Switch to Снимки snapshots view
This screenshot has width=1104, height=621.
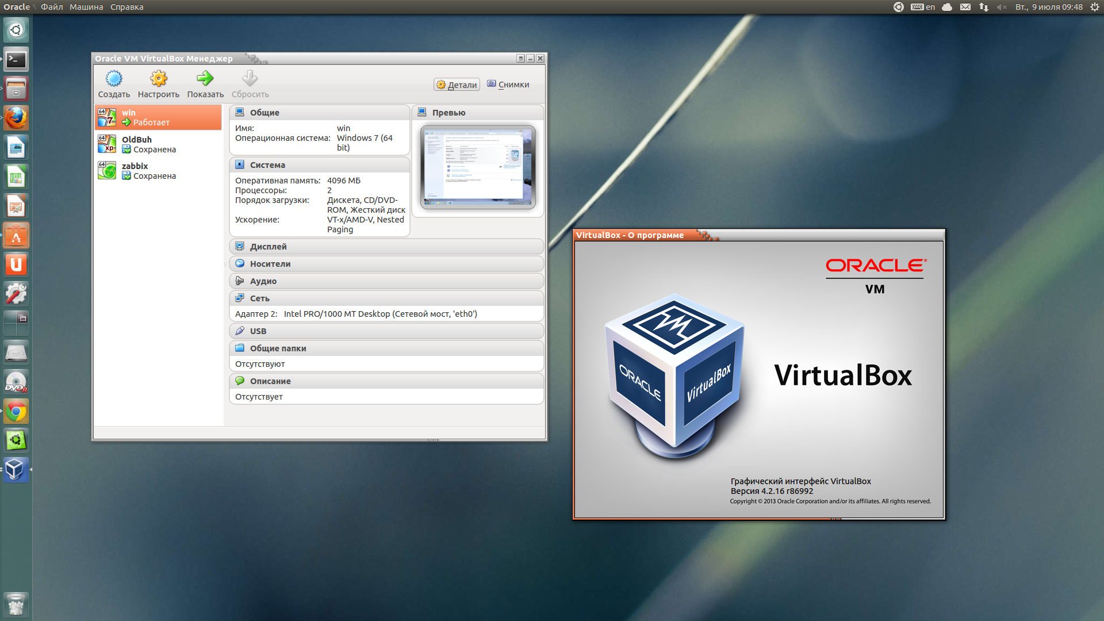click(x=508, y=85)
